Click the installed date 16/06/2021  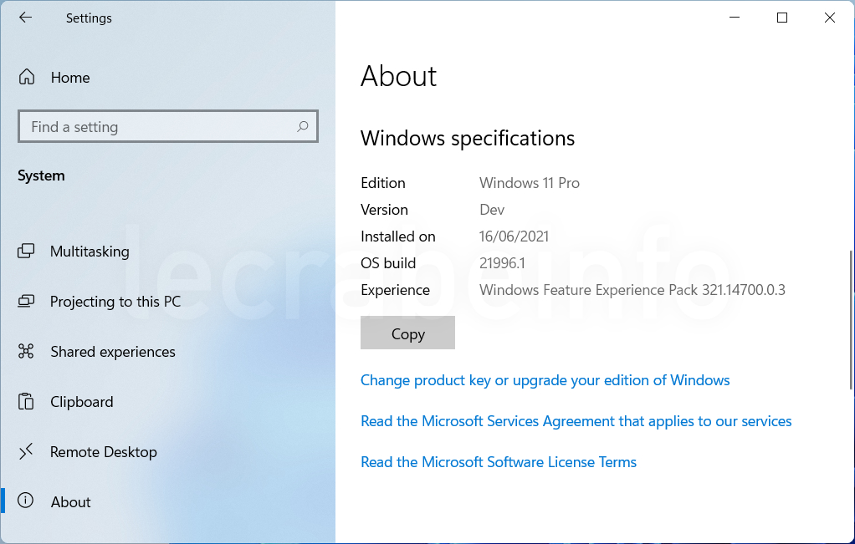coord(514,236)
